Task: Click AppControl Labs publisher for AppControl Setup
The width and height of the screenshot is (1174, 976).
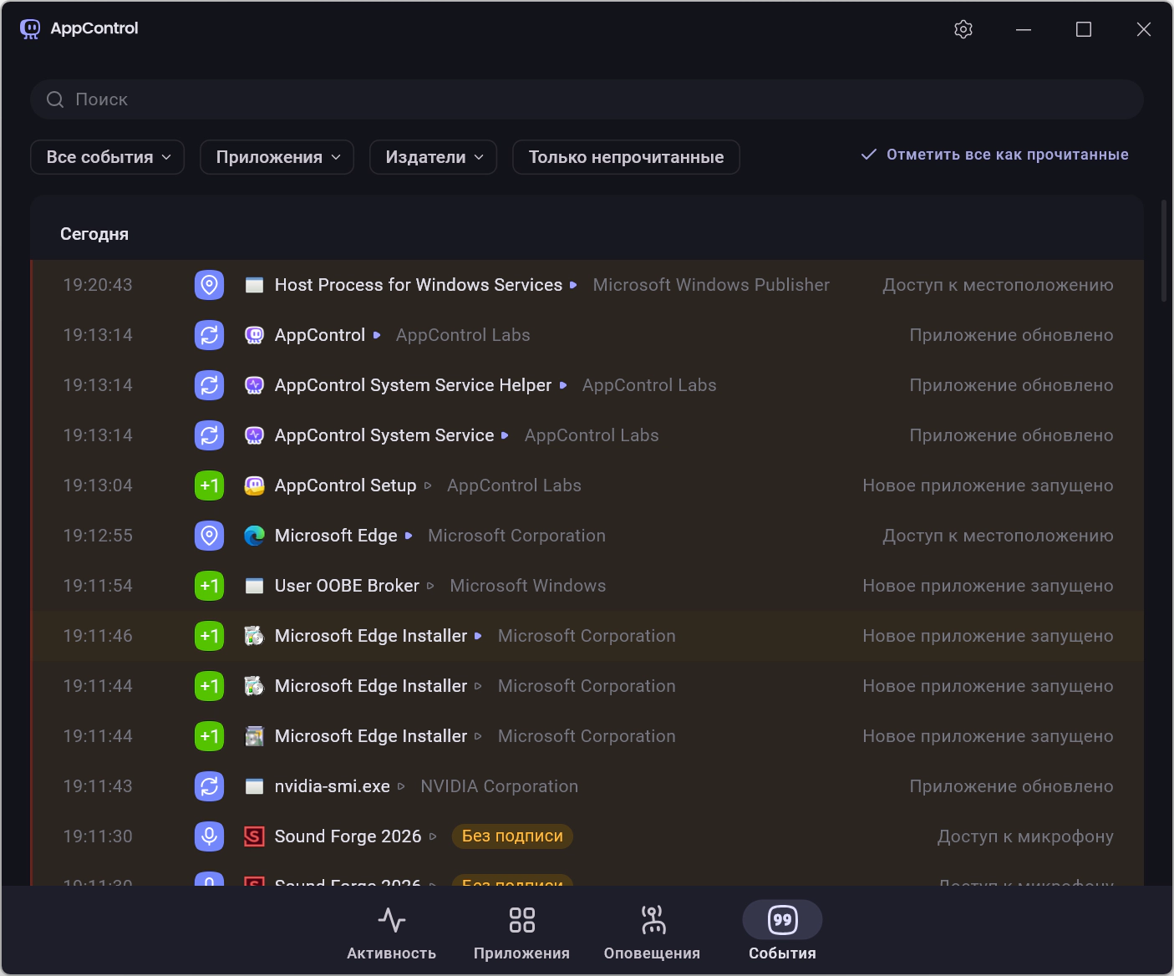Action: 514,485
